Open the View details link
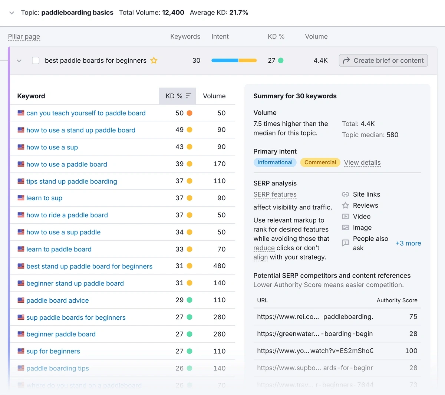 tap(362, 162)
